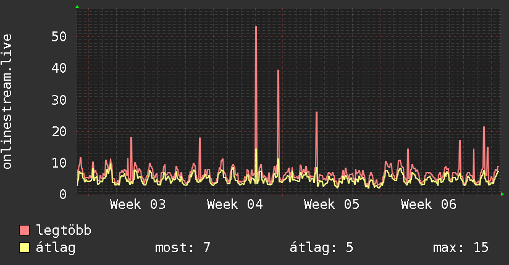The image size is (509, 265).
Task: Click the 50 y-axis label
Action: click(x=59, y=36)
